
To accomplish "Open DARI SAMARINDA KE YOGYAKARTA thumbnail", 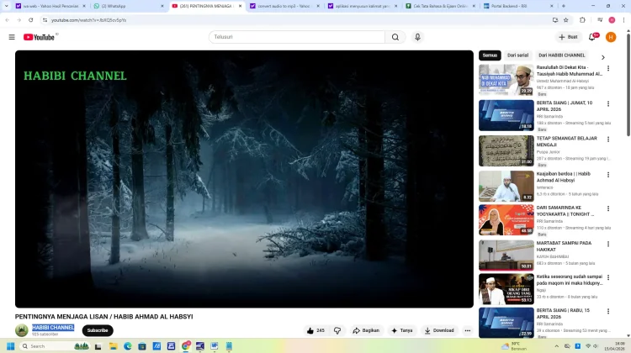I will click(506, 220).
